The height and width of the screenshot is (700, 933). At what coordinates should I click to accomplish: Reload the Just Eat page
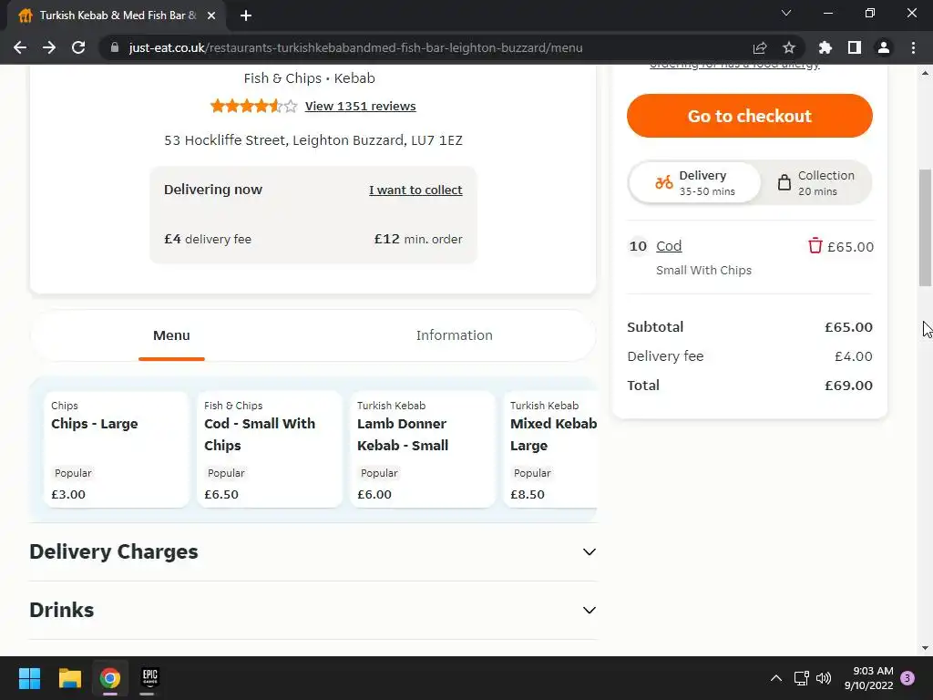(78, 47)
